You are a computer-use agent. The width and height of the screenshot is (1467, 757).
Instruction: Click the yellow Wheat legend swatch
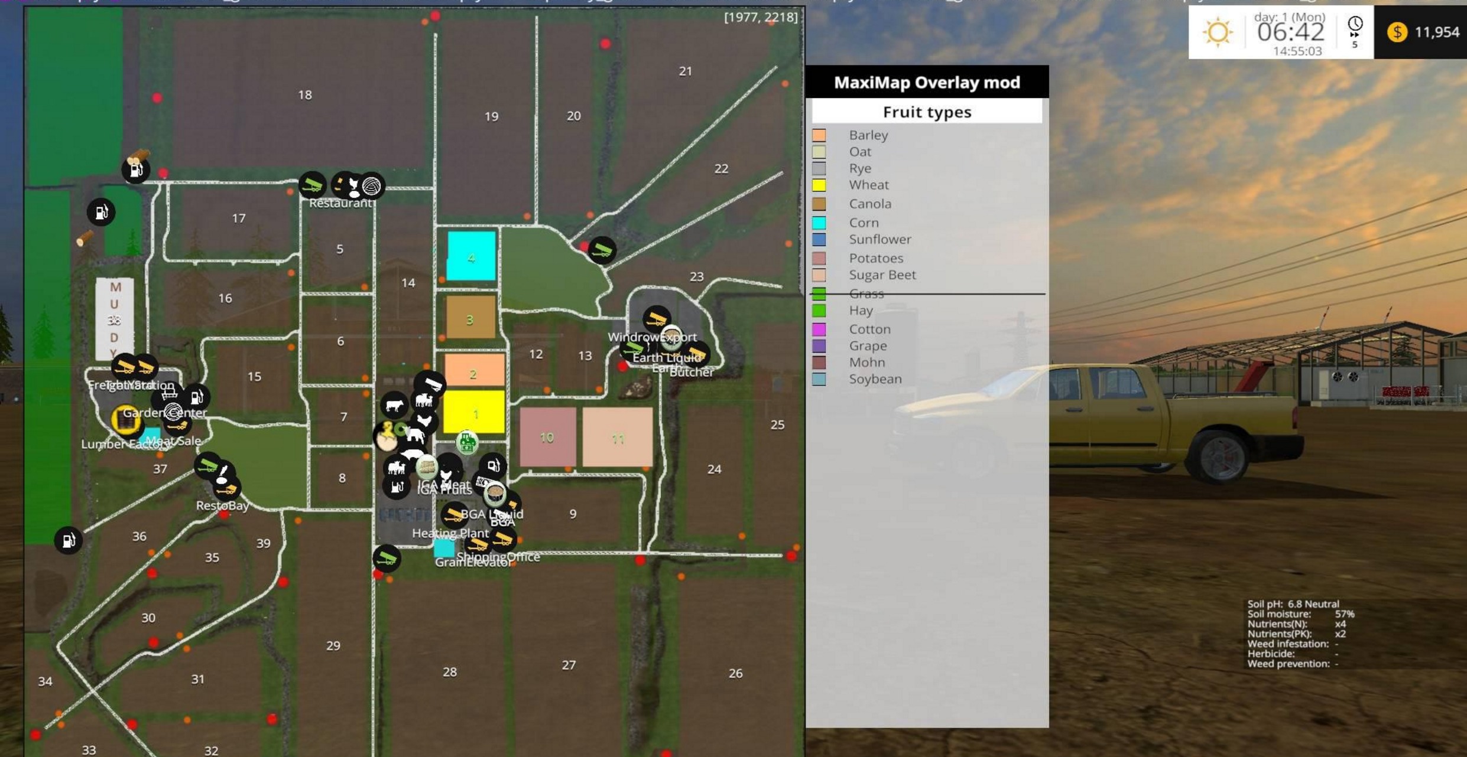pos(819,185)
